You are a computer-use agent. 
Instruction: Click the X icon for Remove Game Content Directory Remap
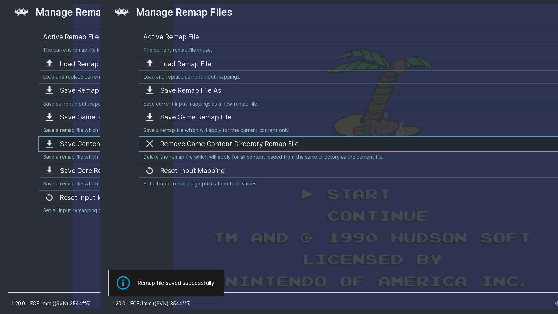(x=149, y=144)
